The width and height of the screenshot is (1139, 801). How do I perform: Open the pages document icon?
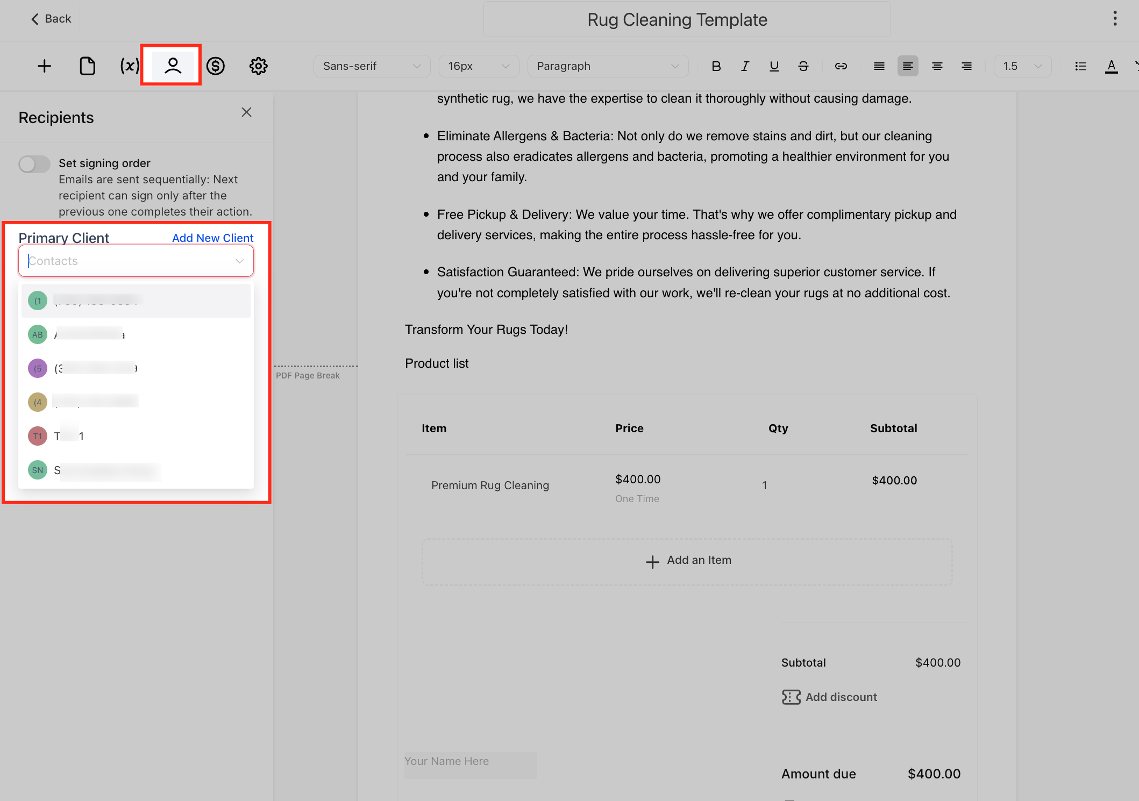click(87, 66)
